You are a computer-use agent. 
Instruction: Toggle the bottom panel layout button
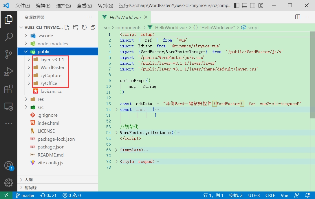(x=245, y=5)
